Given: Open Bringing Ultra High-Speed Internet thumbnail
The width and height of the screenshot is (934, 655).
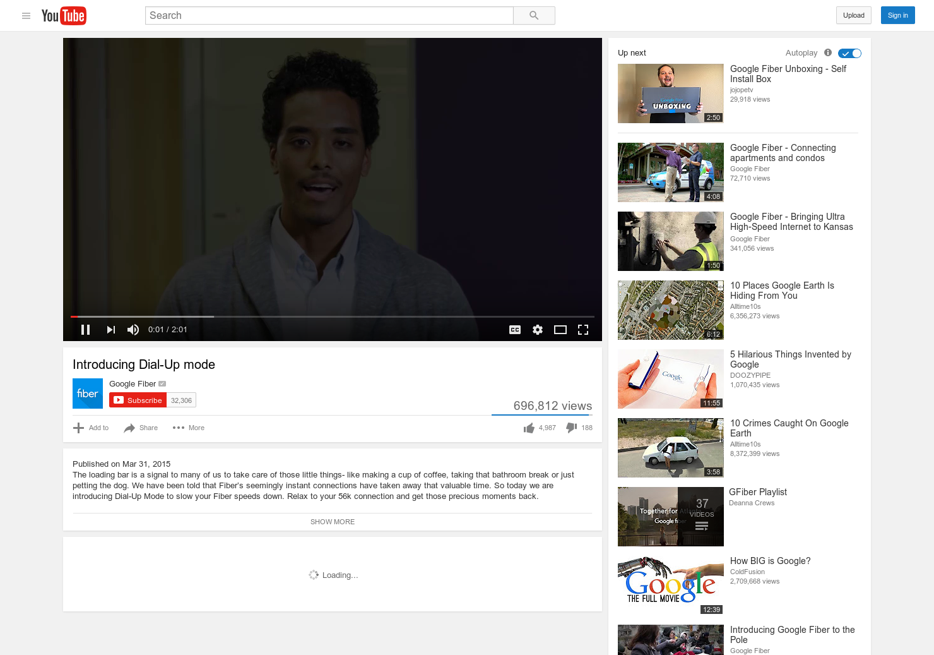Looking at the screenshot, I should (671, 241).
